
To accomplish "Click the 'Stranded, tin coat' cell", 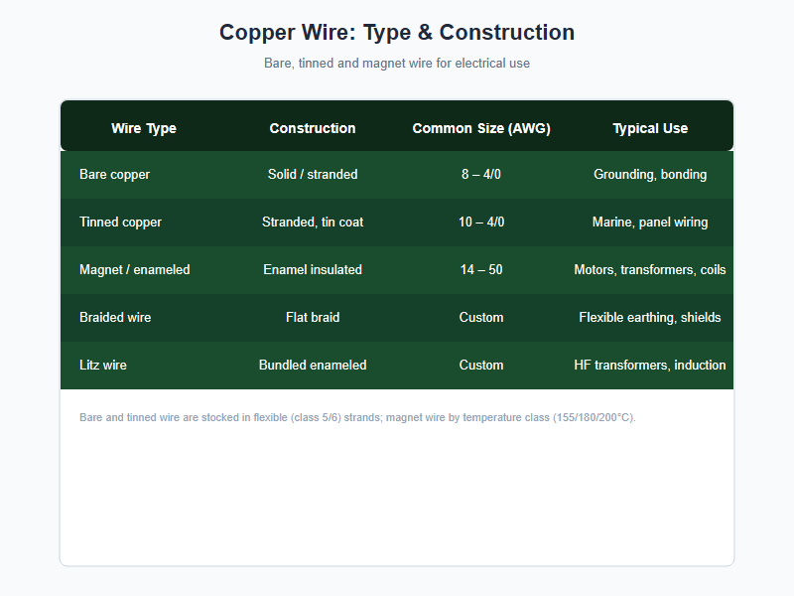I will tap(313, 222).
